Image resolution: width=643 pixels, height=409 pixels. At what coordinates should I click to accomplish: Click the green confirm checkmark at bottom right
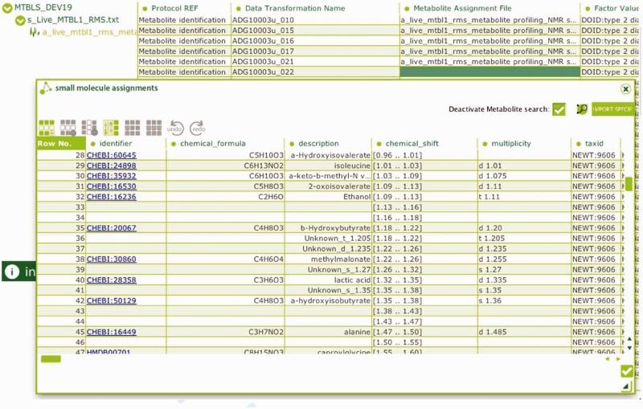pos(627,371)
